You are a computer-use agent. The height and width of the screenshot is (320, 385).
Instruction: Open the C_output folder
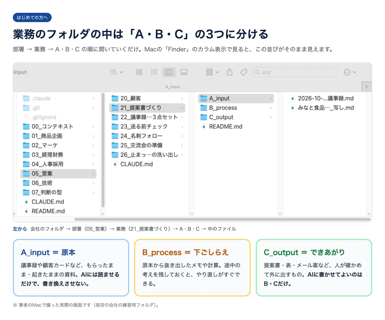(236, 117)
